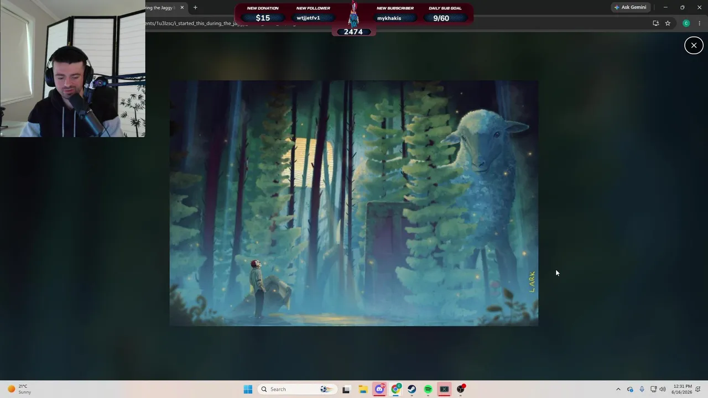Close the image lightbox with the X
708x398 pixels.
coord(694,45)
